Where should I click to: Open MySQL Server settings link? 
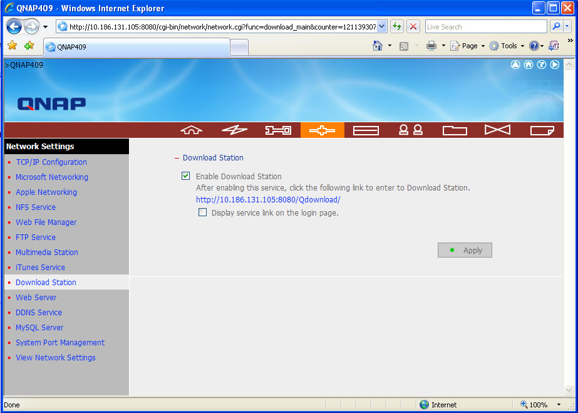pos(39,327)
